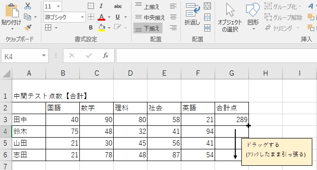The image size is (317, 170).
Task: Click the dotted grid border icon beside the font name
Action: point(91,17)
